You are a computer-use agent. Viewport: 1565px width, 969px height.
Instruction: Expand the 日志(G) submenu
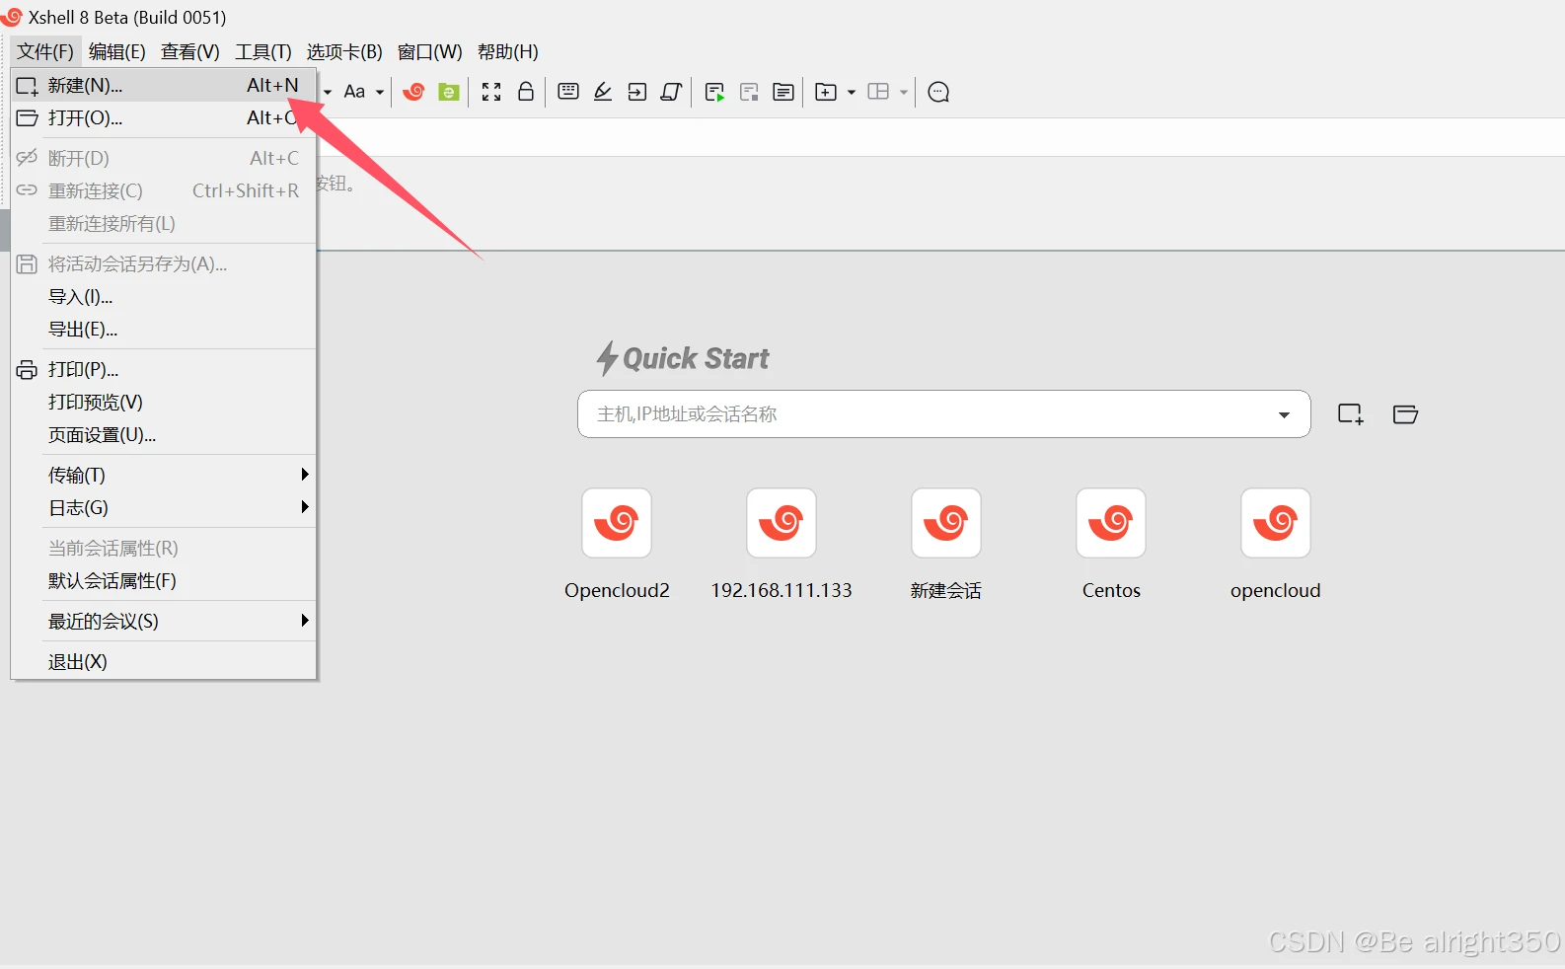(x=164, y=508)
